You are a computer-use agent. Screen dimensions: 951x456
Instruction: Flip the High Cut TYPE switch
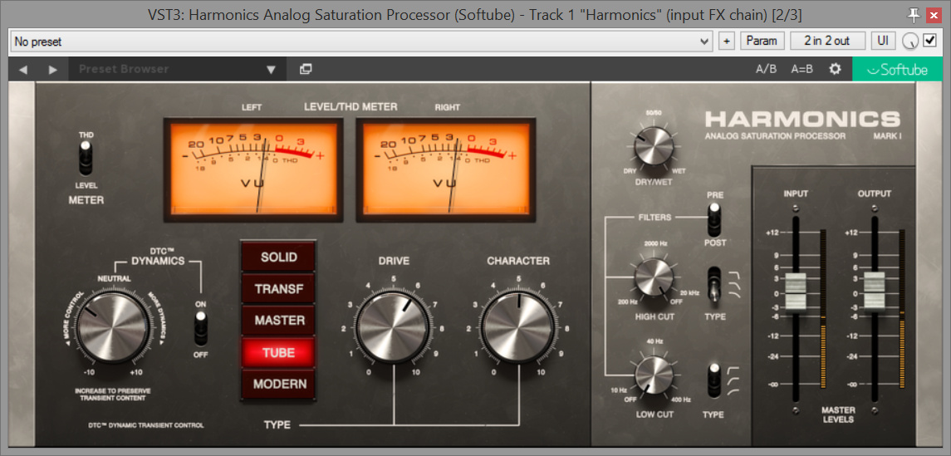click(x=715, y=284)
